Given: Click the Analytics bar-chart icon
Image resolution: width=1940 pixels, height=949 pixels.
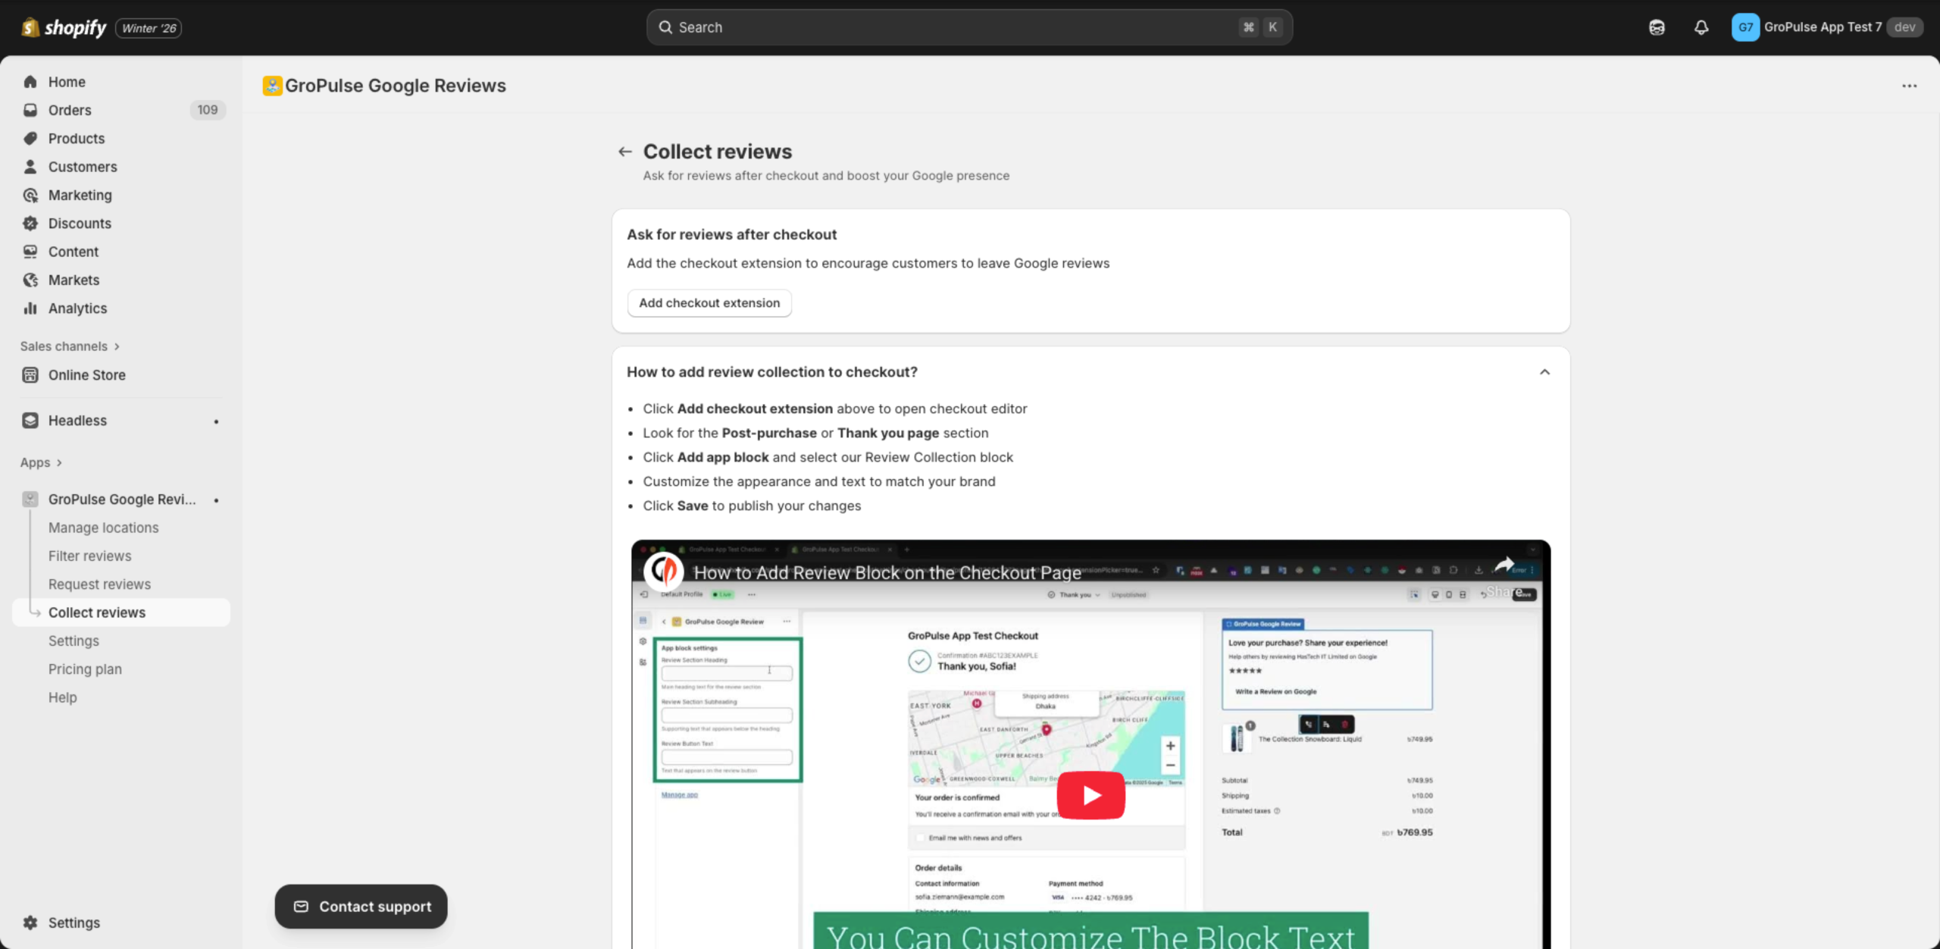Looking at the screenshot, I should (x=29, y=309).
